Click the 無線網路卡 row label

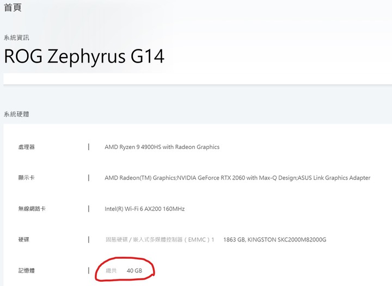coord(32,209)
